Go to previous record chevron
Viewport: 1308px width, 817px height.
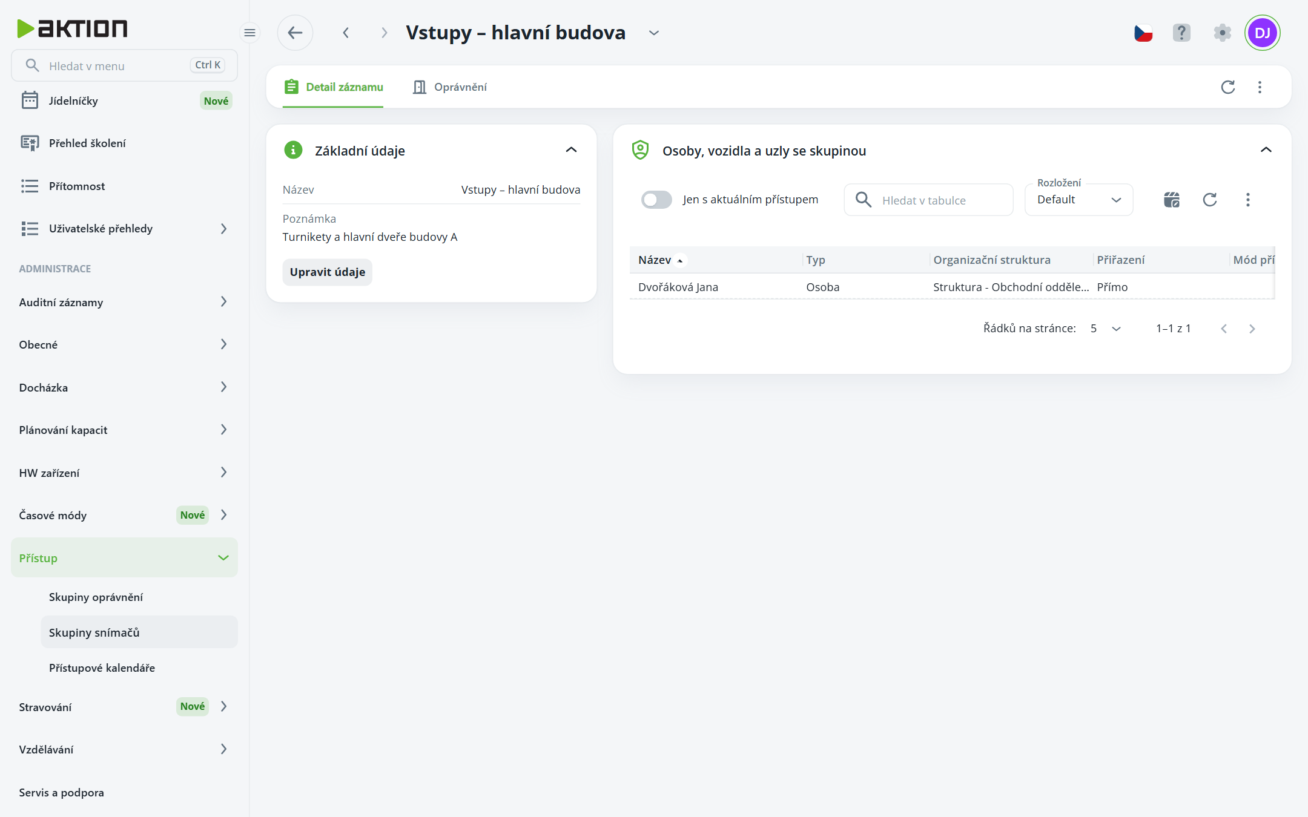click(x=346, y=33)
